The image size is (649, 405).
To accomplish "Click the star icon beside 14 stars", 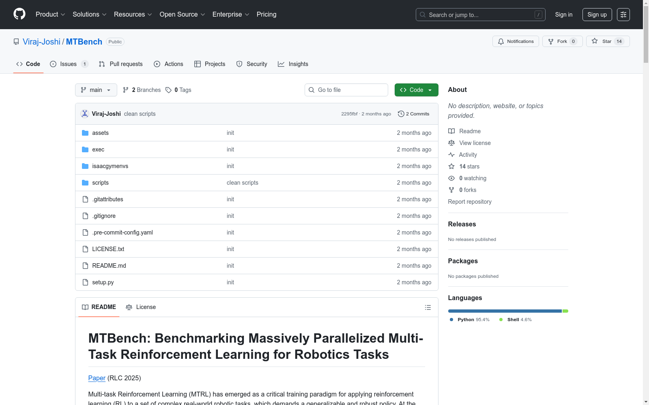I will click(451, 166).
